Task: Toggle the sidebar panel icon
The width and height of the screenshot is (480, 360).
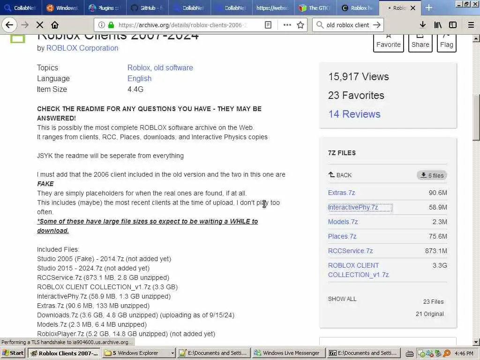Action: [x=453, y=25]
